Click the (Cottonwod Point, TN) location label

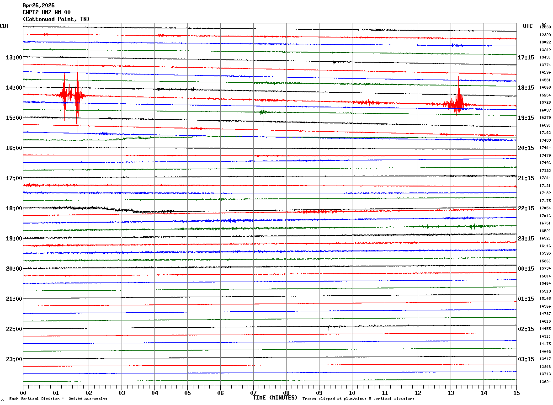[56, 19]
